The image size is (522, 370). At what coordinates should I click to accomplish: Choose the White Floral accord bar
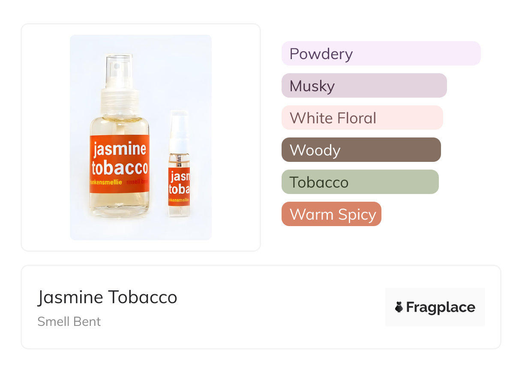click(x=362, y=118)
